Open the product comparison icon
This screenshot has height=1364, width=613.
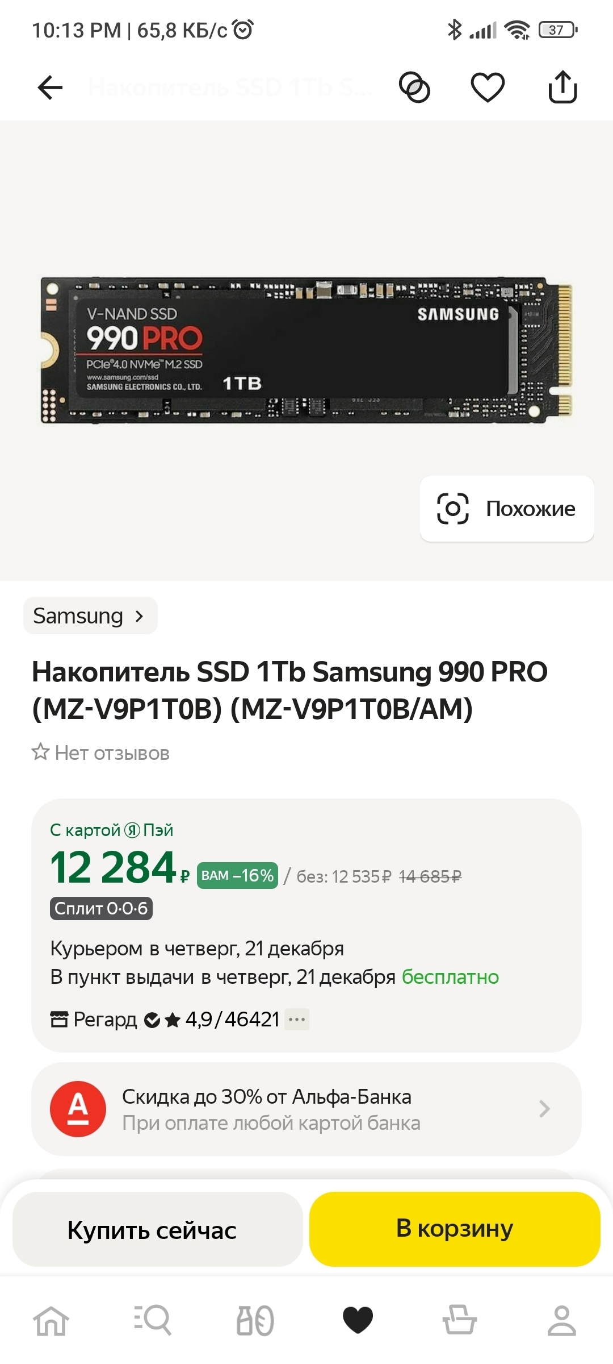pos(414,88)
